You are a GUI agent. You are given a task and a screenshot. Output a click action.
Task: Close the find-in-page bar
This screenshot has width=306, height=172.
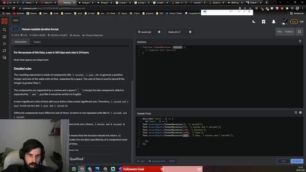click(x=249, y=11)
